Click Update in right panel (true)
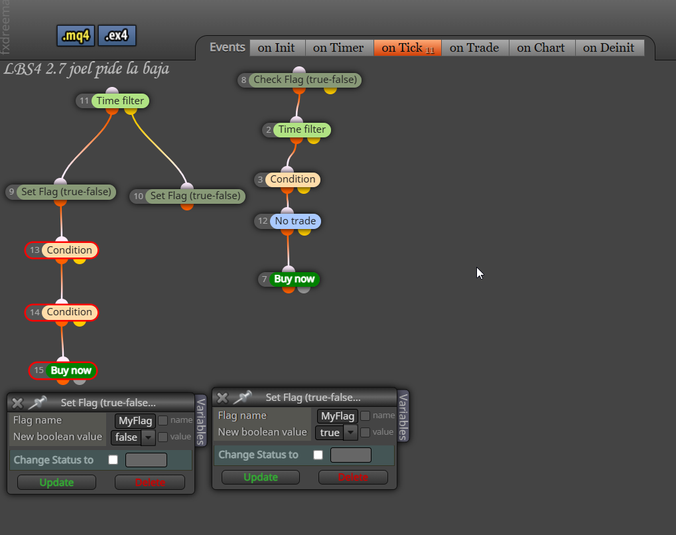Image resolution: width=676 pixels, height=535 pixels. point(261,477)
